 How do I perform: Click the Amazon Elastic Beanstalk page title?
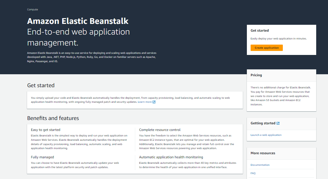77,21
